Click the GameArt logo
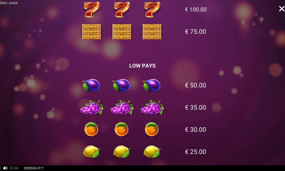 tap(34, 168)
